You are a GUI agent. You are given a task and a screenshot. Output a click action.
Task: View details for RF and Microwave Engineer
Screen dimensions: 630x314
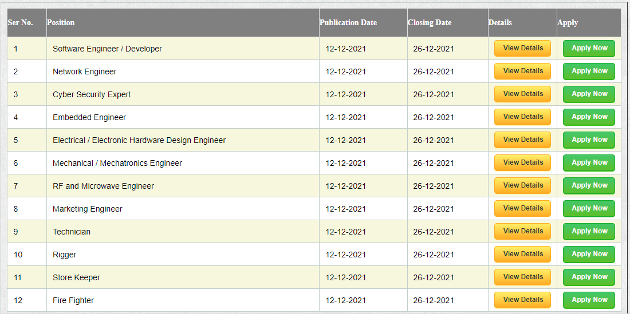click(522, 186)
